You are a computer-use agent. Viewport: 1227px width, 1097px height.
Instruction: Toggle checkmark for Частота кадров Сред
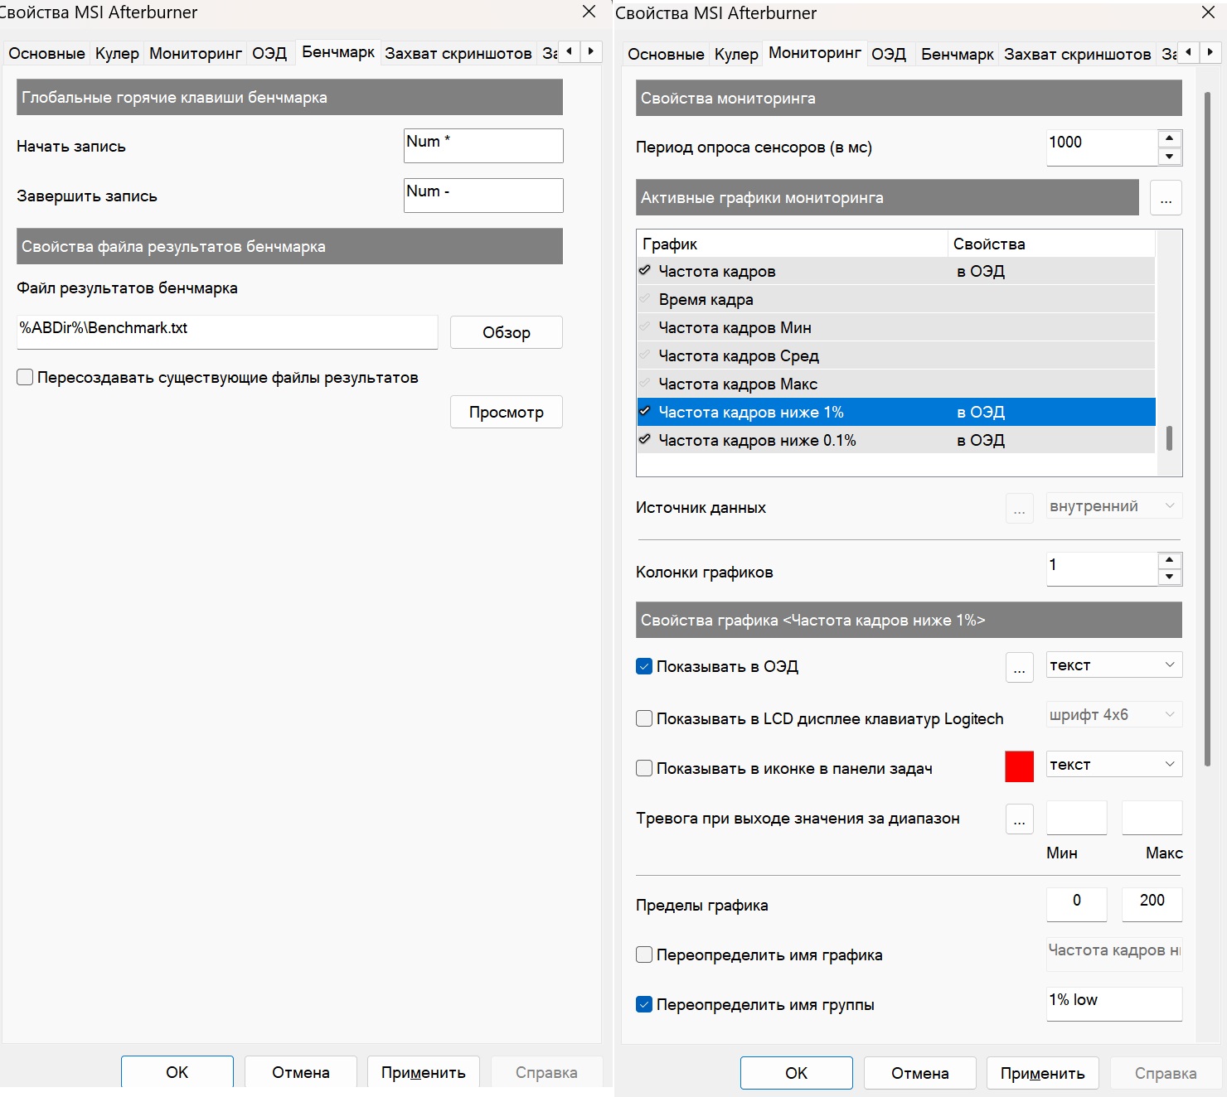pyautogui.click(x=645, y=355)
